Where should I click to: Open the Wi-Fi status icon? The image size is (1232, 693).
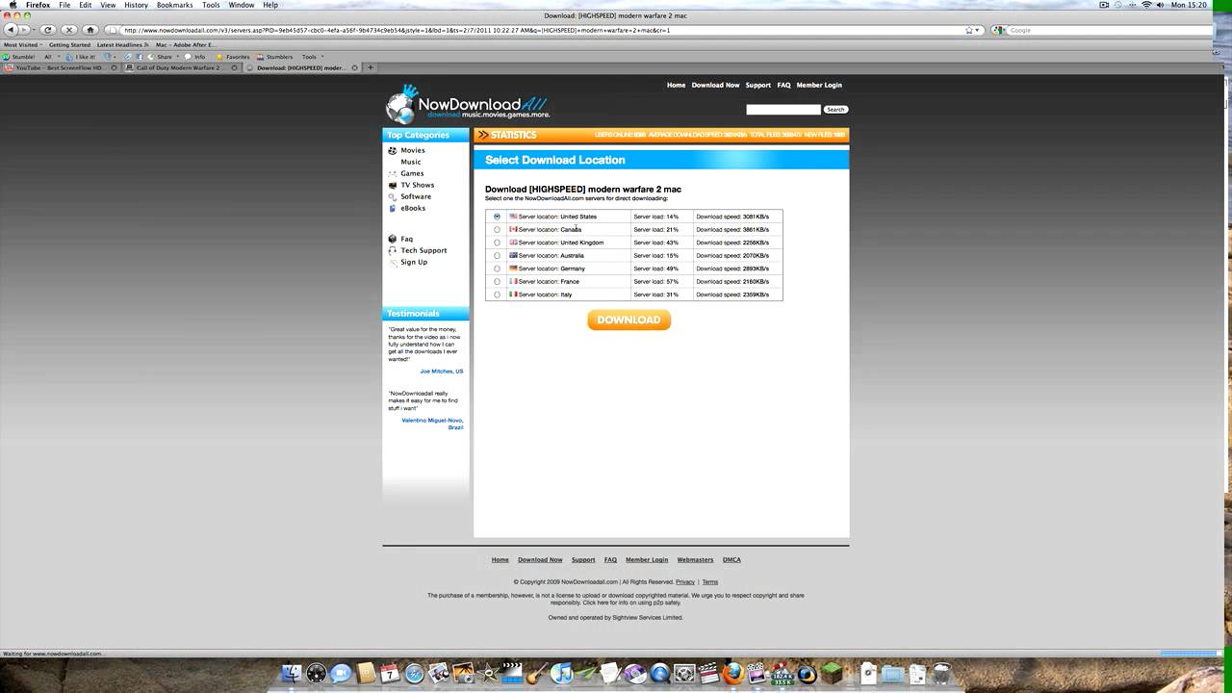click(1146, 5)
